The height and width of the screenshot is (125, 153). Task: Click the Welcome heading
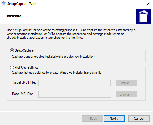[14, 16]
